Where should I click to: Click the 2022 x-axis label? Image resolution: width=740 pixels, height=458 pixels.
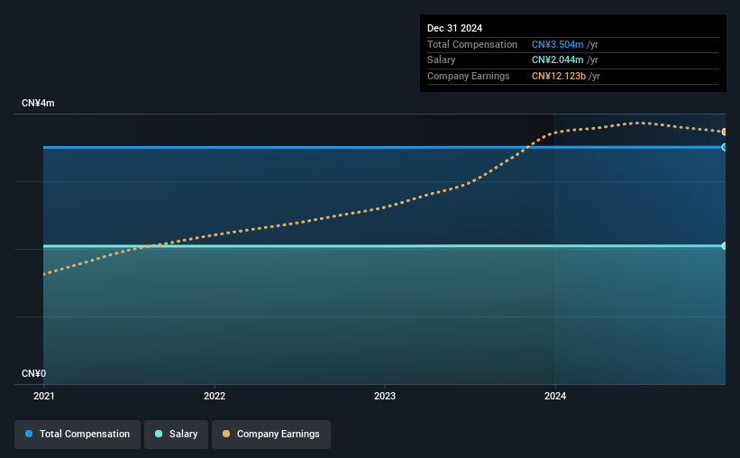click(x=215, y=396)
